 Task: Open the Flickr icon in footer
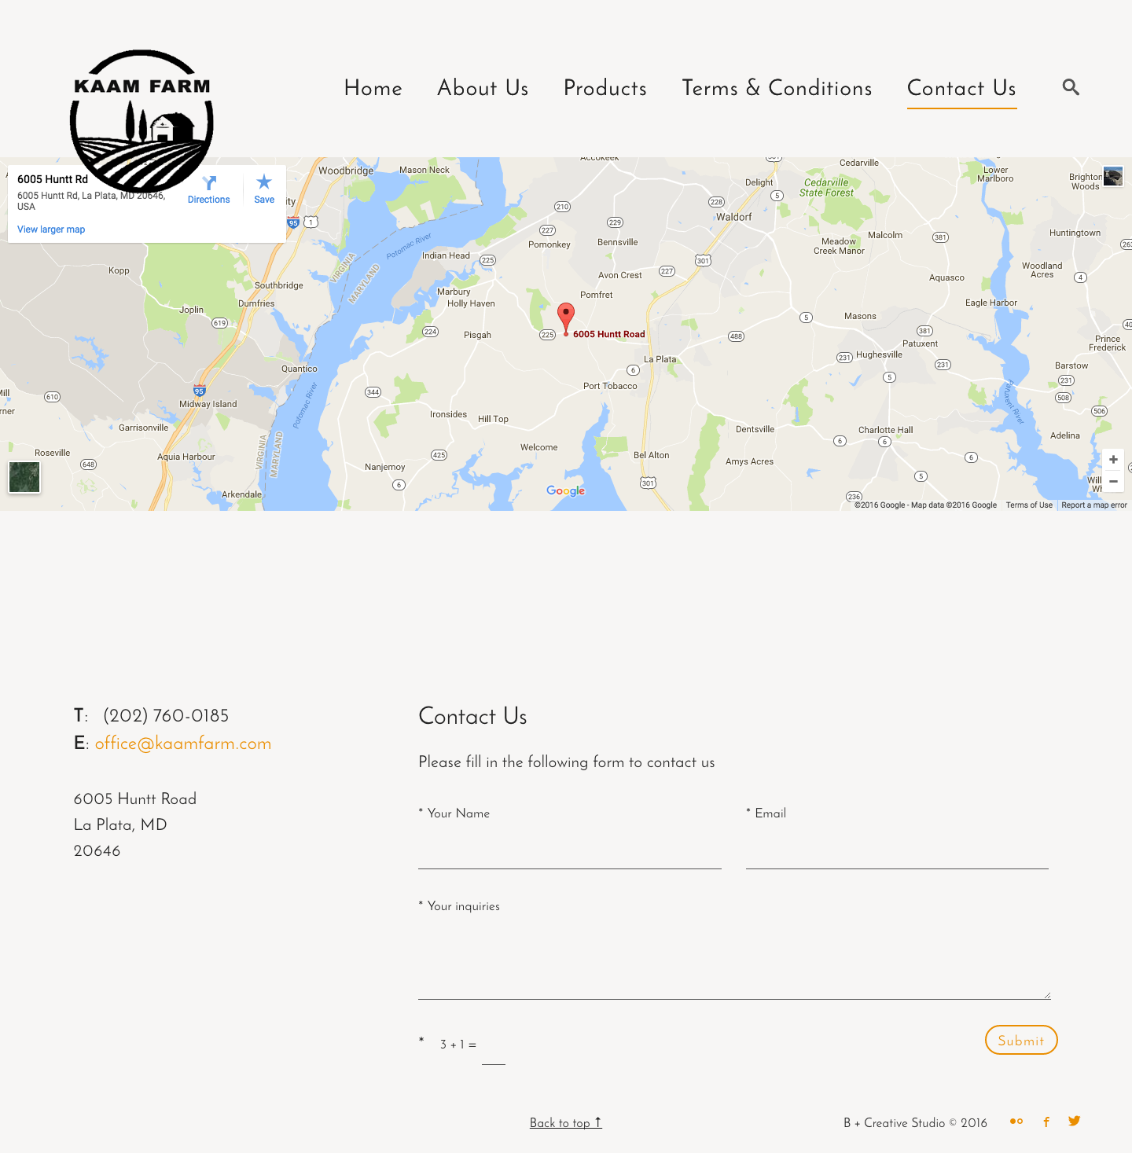coord(1016,1122)
